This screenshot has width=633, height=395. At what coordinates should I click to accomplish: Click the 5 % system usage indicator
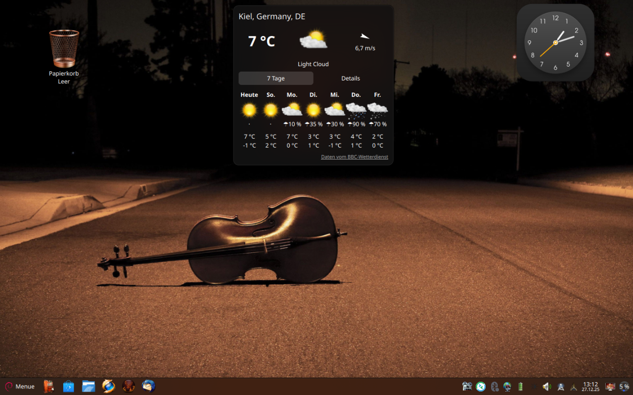624,387
